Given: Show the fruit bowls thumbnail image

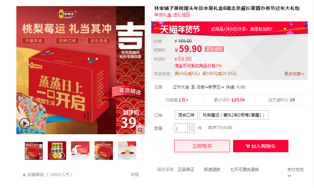Looking at the screenshot, I should pos(127,151).
